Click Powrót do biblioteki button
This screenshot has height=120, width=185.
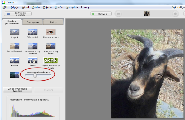(x=18, y=14)
